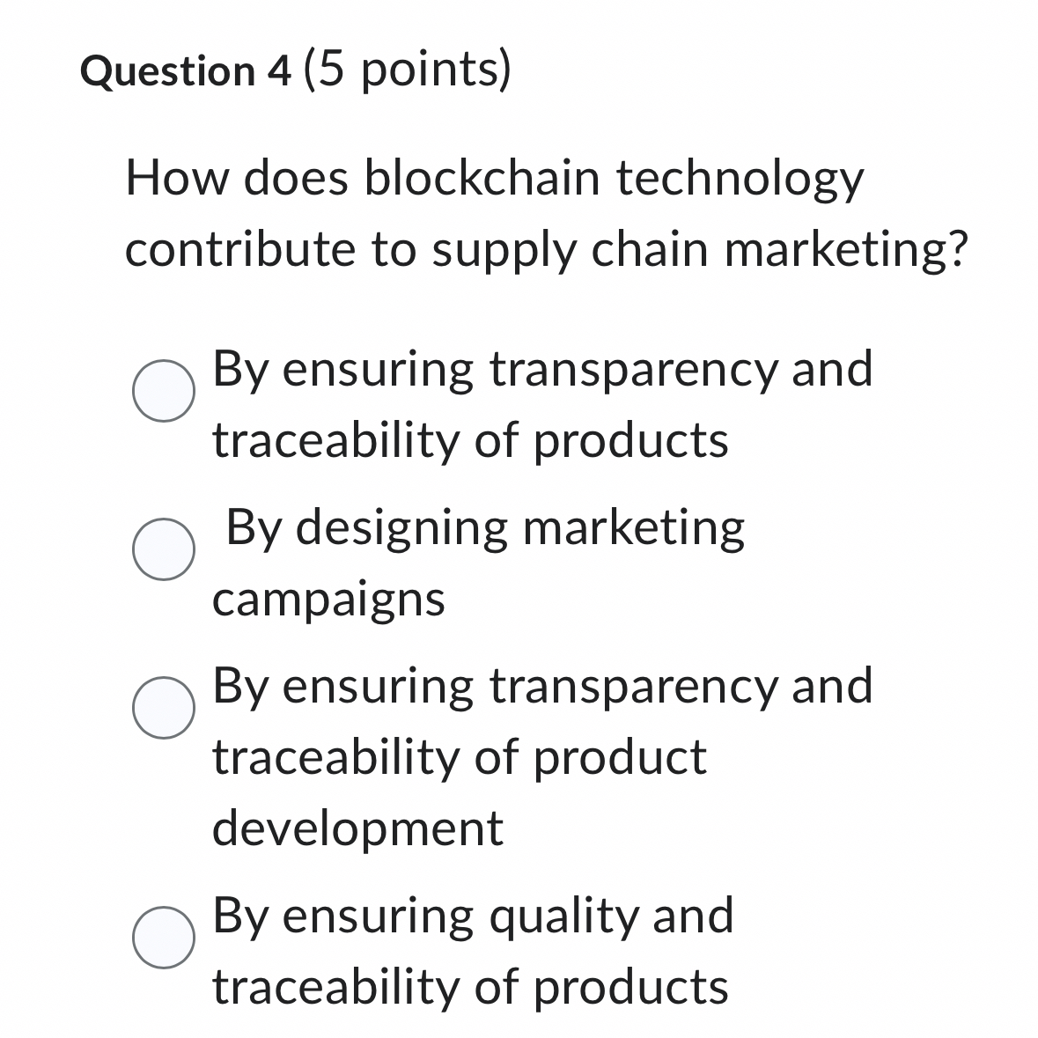
Task: Click the word designing in second option
Action: click(x=401, y=531)
